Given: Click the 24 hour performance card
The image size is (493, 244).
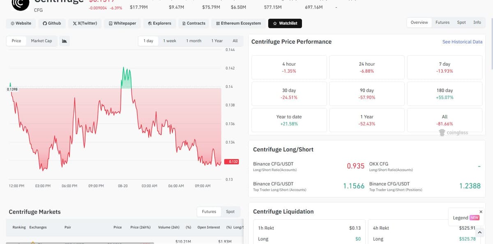Looking at the screenshot, I should pyautogui.click(x=367, y=67).
